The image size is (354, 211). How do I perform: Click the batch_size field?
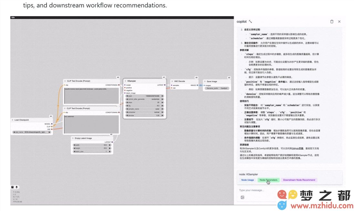[92, 152]
